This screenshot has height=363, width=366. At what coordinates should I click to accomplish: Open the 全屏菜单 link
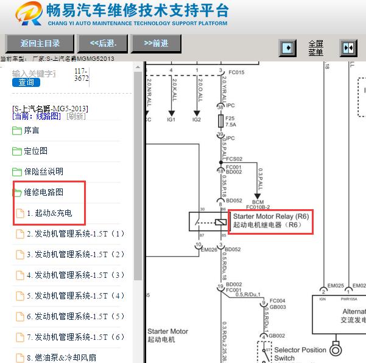(315, 48)
